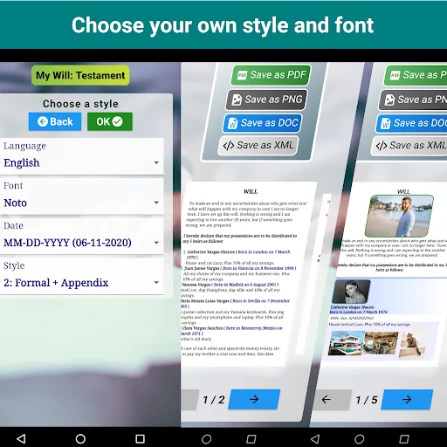Expand the Style dropdown Formal + Appendix
Viewport: 447px width, 447px height.
82,276
